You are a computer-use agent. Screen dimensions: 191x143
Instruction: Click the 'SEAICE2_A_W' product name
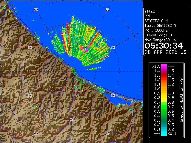tap(156, 21)
